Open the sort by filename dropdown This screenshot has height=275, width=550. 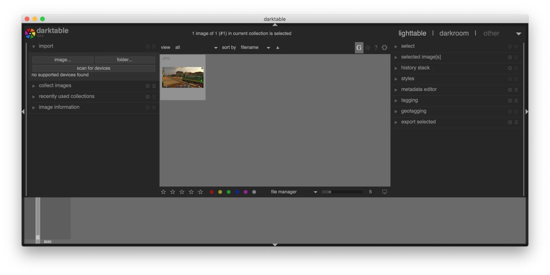tap(255, 47)
